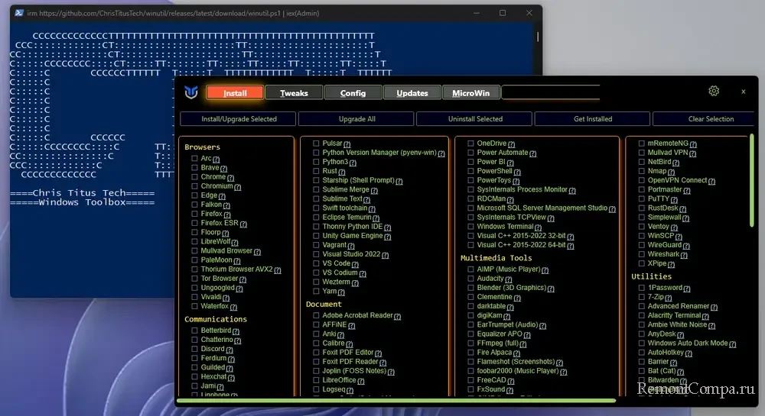The width and height of the screenshot is (765, 416).
Task: Enable the Bitwarden checkbox
Action: 641,380
